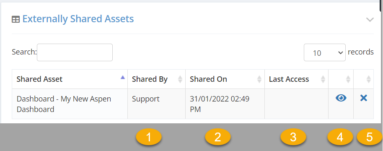Click the Support cell in the table row
The width and height of the screenshot is (383, 151).
156,104
